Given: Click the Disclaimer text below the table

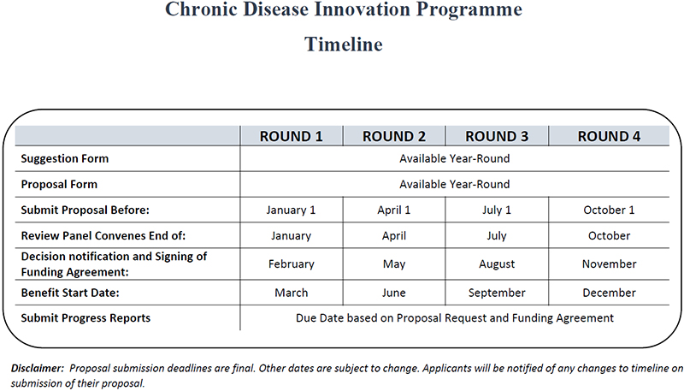Looking at the screenshot, I should click(x=342, y=375).
